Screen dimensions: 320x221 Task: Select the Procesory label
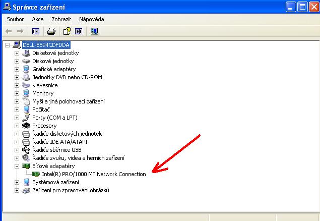click(44, 126)
